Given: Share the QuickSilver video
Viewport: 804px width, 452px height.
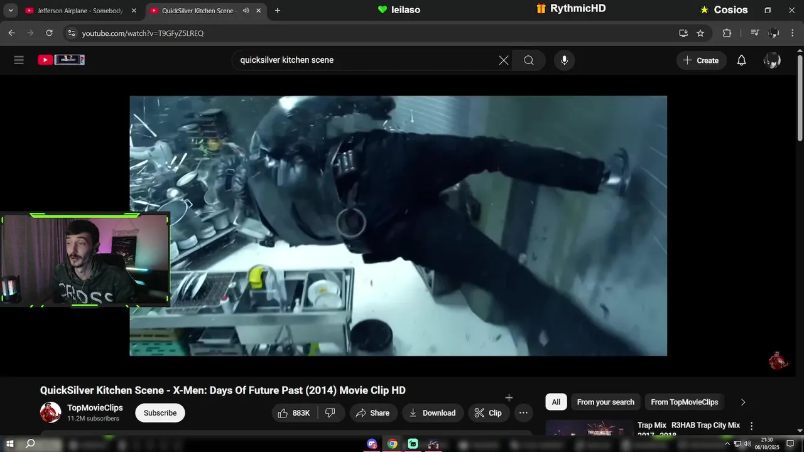Looking at the screenshot, I should [x=373, y=412].
